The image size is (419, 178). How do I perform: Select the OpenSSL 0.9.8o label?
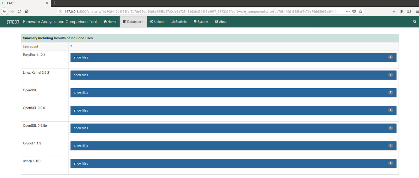(x=35, y=126)
